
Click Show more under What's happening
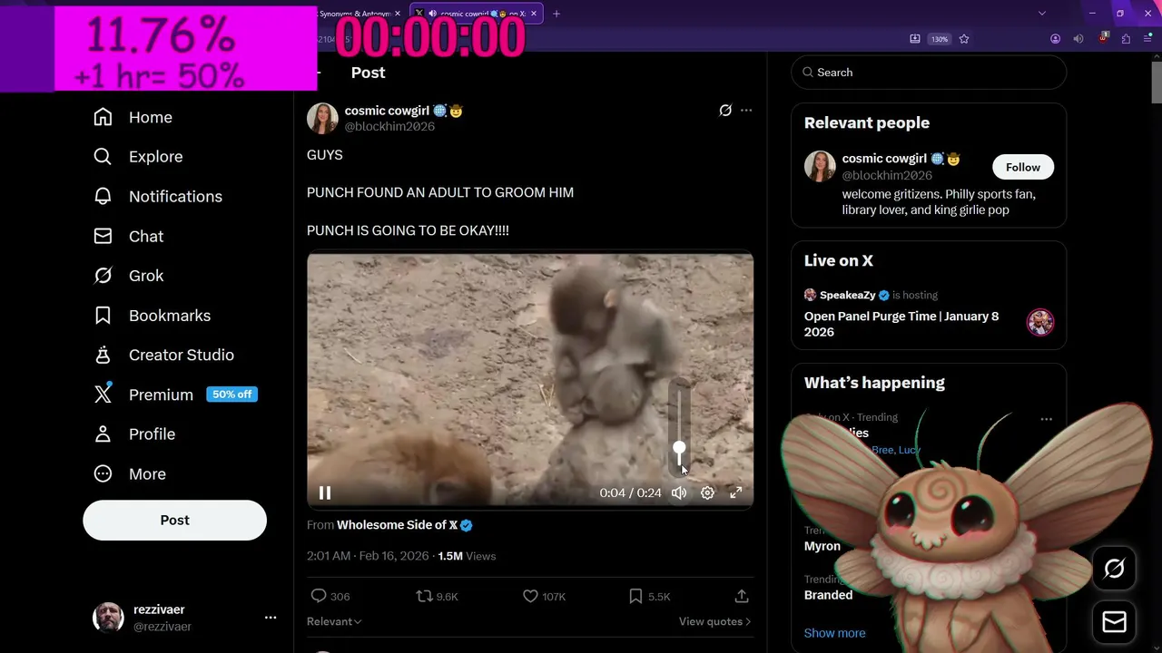[834, 633]
